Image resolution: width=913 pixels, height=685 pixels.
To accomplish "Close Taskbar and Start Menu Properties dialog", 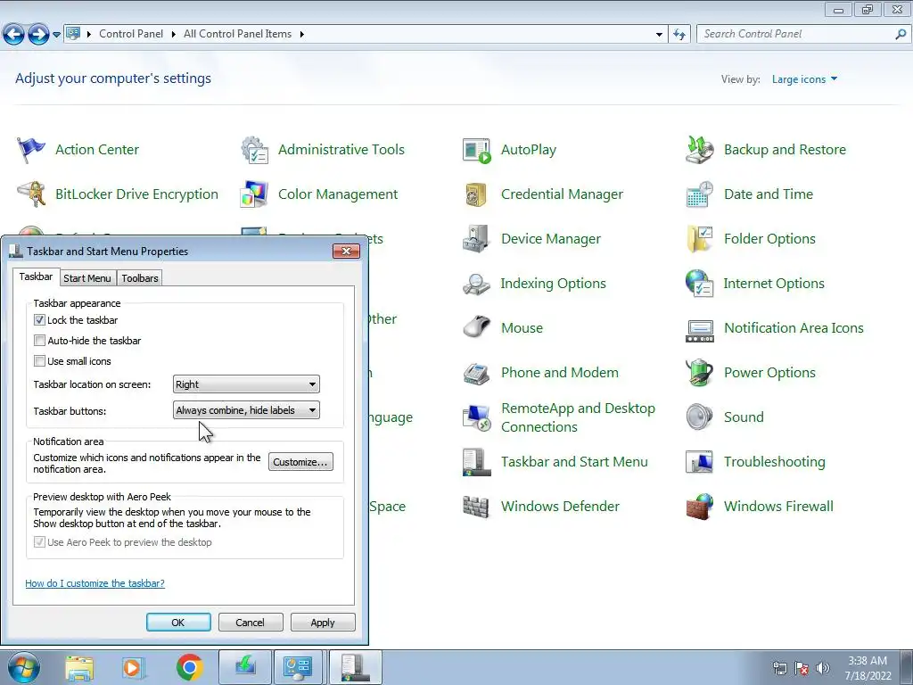I will point(347,251).
